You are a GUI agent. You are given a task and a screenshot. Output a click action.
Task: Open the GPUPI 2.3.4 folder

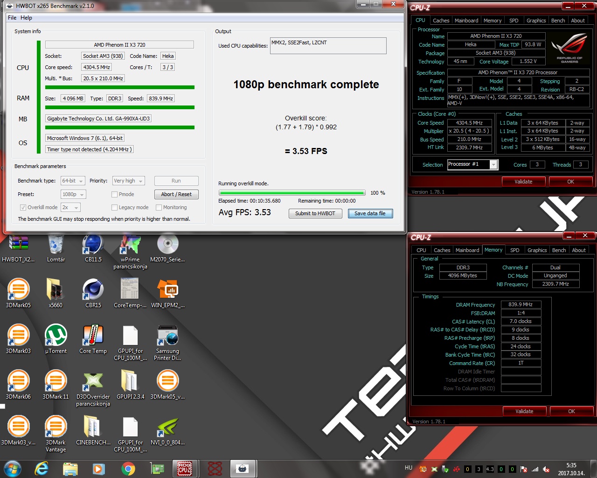point(131,385)
